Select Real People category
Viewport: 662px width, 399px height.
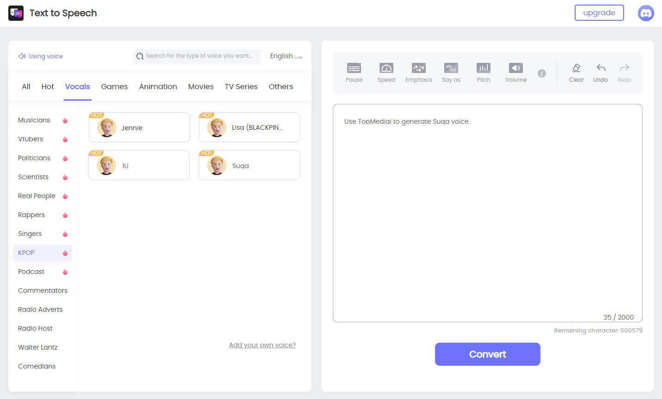[x=37, y=196]
